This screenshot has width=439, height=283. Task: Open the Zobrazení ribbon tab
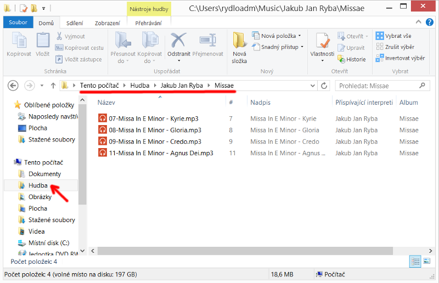pos(107,23)
